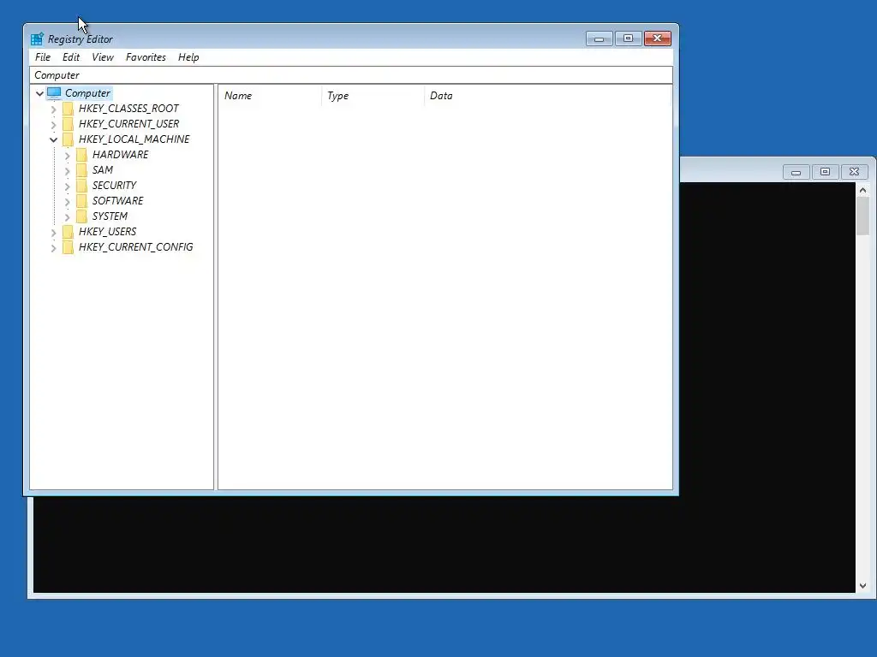The image size is (877, 657).
Task: Select HKEY_USERS text in tree
Action: point(107,231)
